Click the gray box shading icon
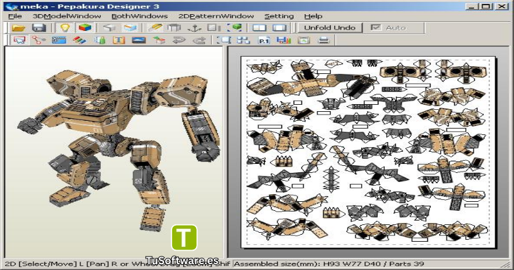Image resolution: width=514 pixels, height=270 pixels. point(109,28)
